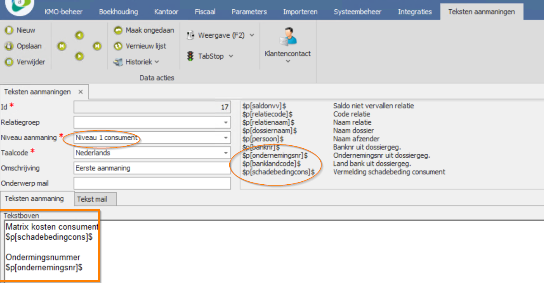This screenshot has width=544, height=283.
Task: Jump to the last record
Action: (97, 46)
